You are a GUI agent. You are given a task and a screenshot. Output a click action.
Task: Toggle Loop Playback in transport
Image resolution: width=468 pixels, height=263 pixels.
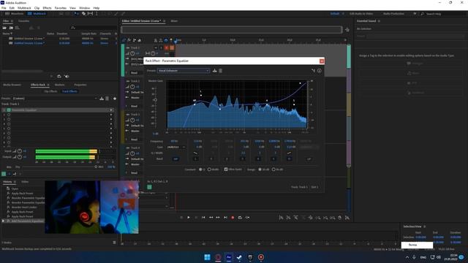pyautogui.click(x=240, y=218)
